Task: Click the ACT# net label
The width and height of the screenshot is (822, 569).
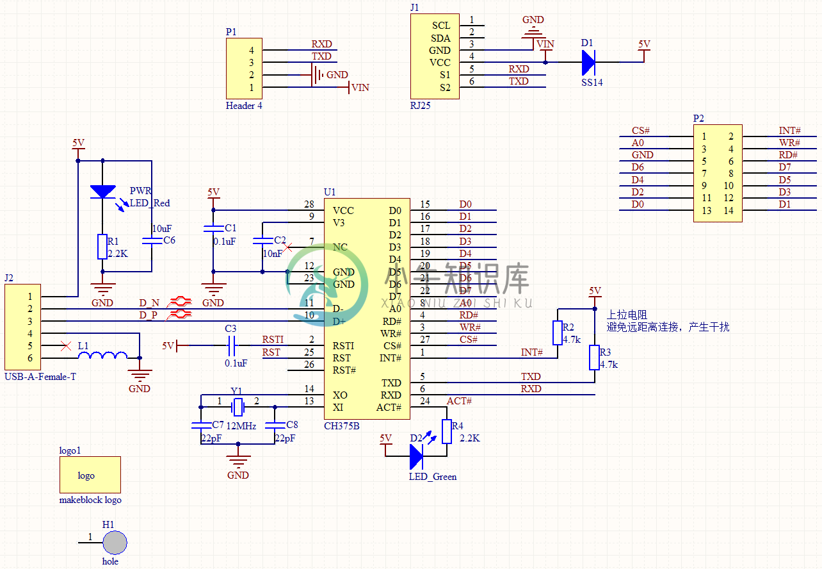Action: pos(459,401)
